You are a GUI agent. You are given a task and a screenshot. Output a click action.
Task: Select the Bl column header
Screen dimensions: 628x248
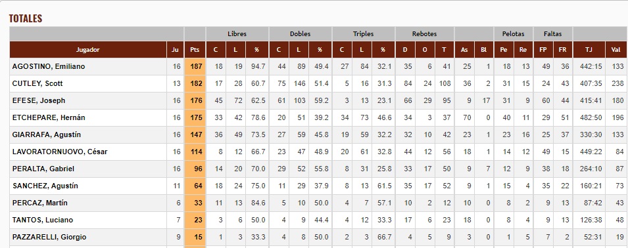coord(483,50)
